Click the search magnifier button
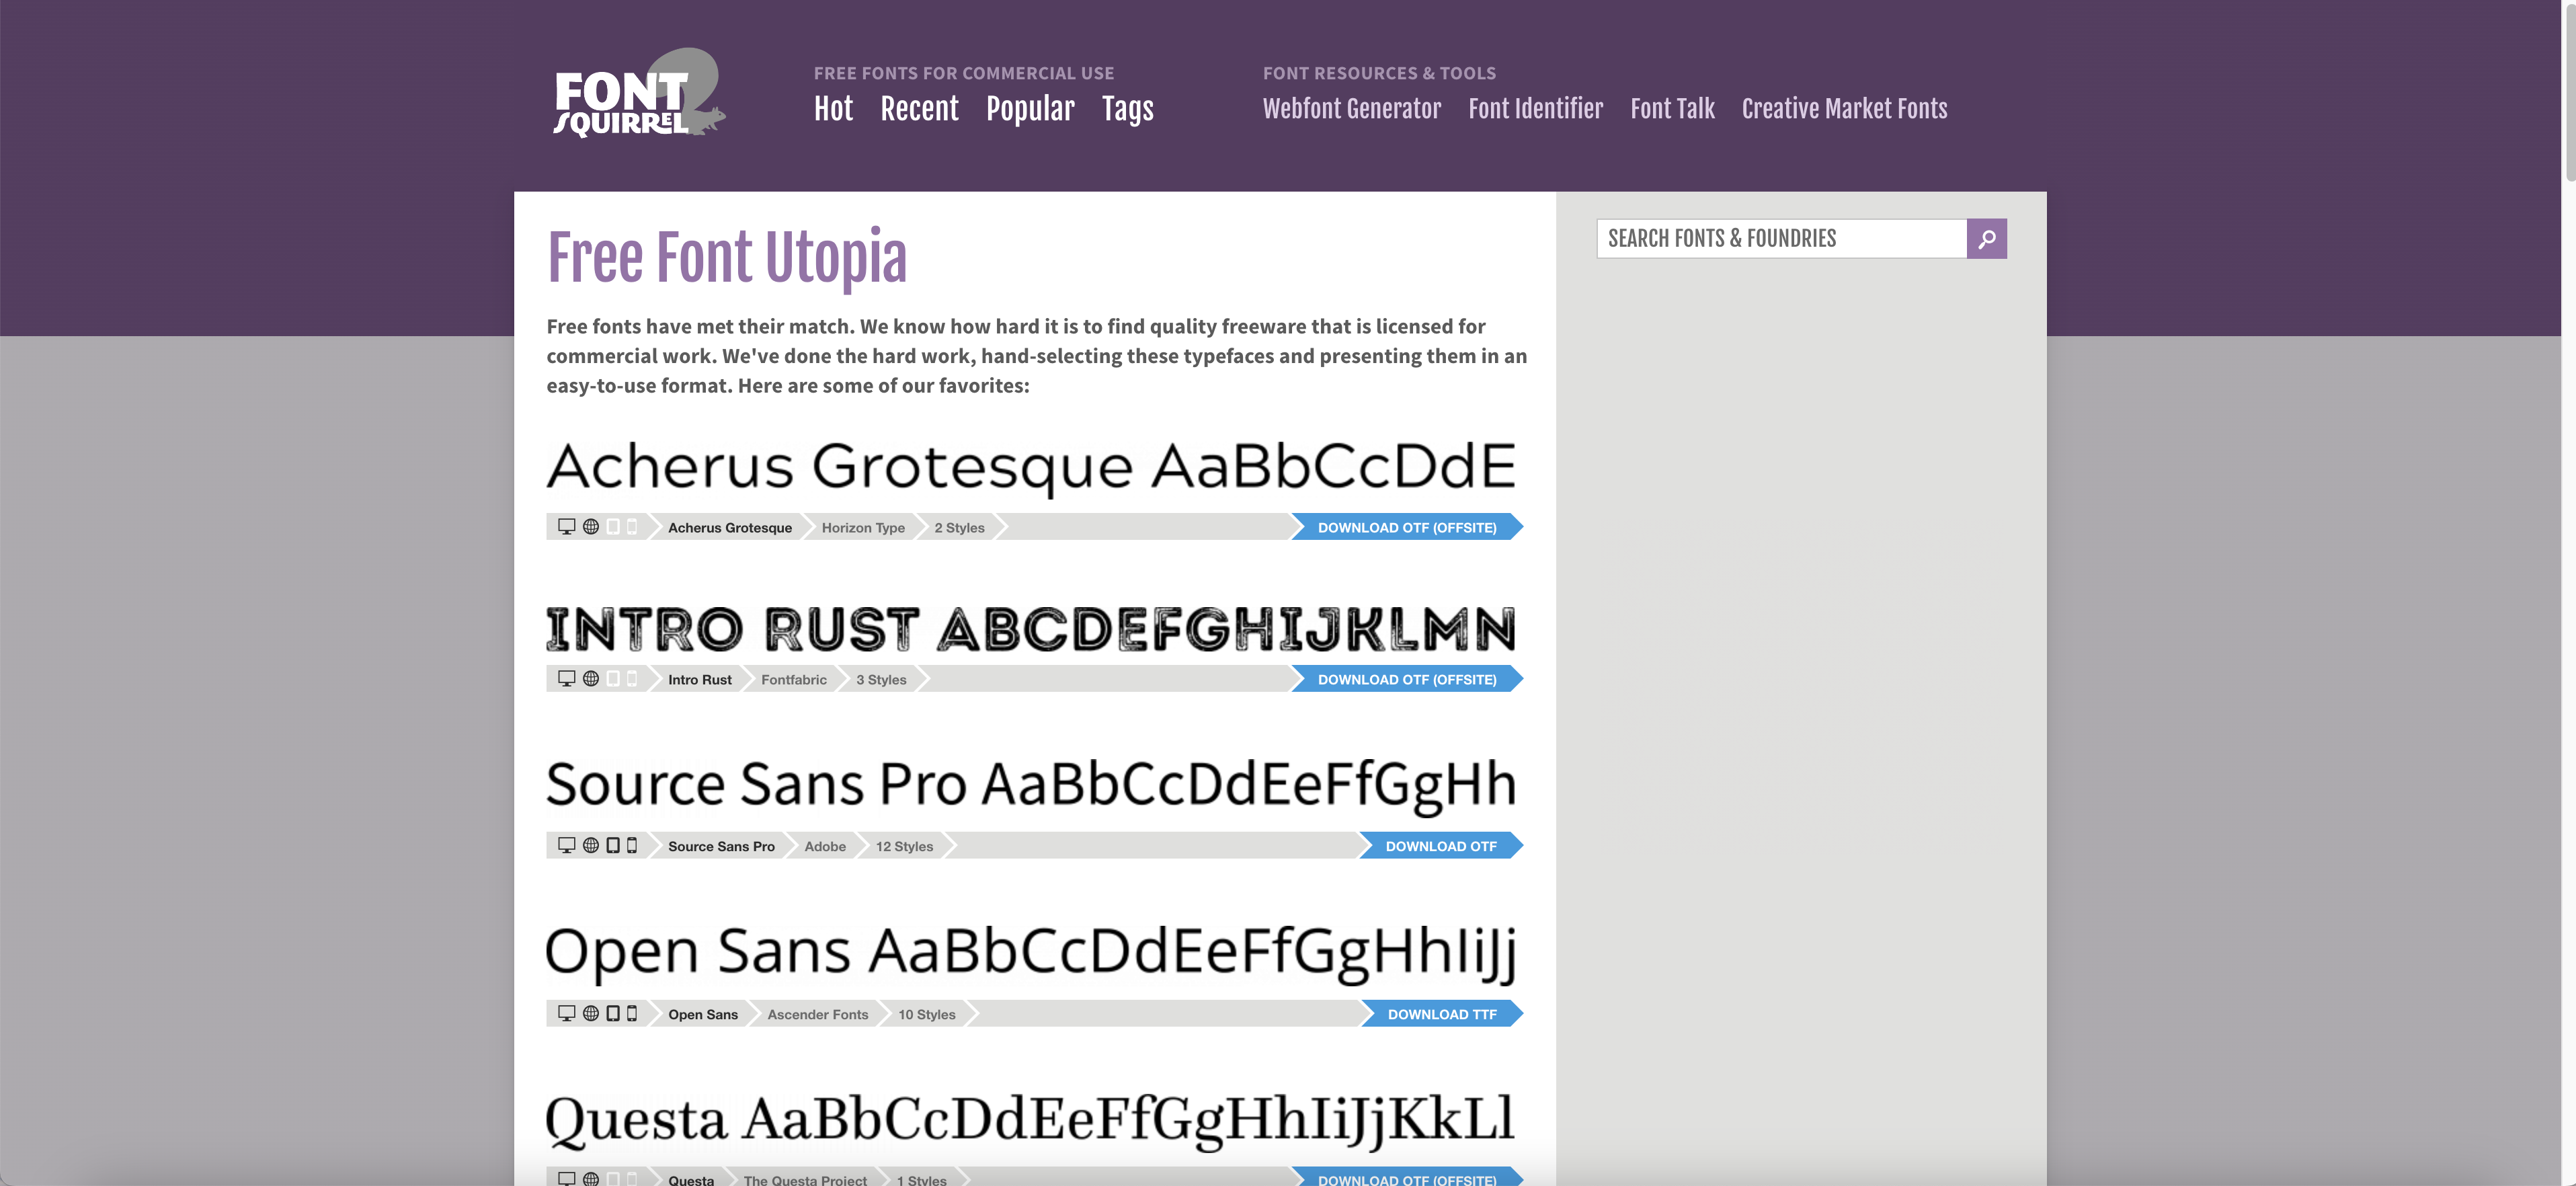2576x1186 pixels. click(x=1986, y=239)
